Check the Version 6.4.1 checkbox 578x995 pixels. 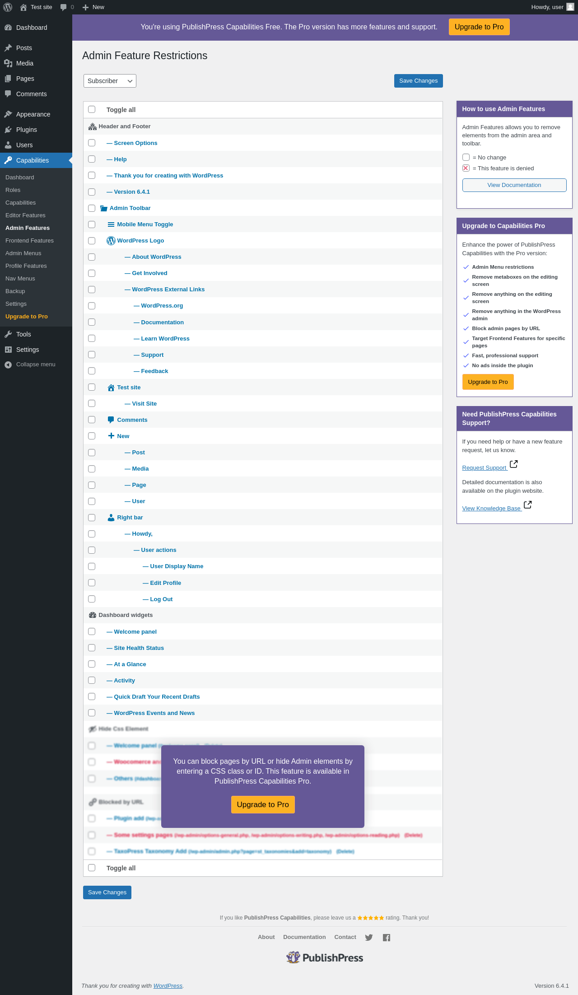point(92,192)
